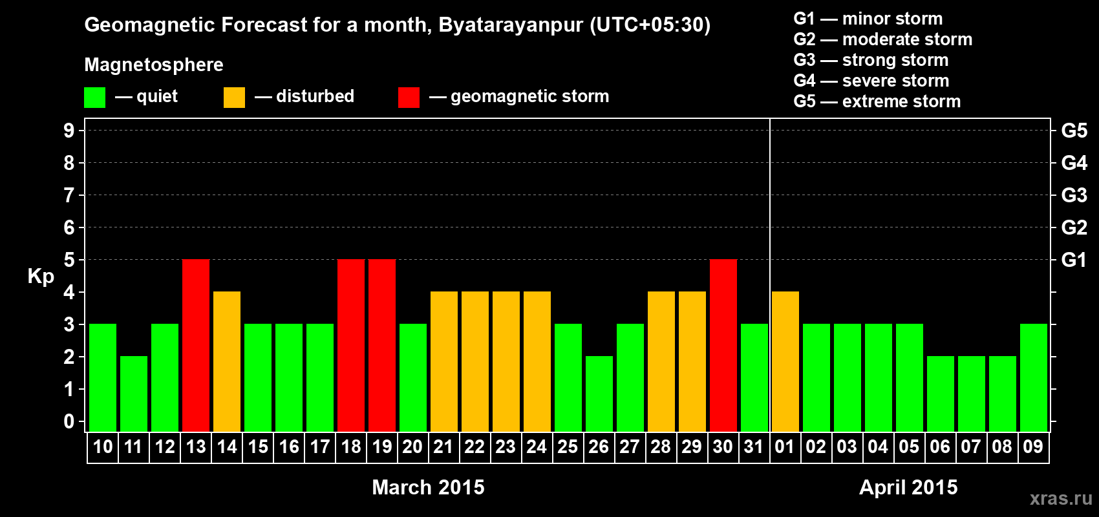The image size is (1099, 517).
Task: Click the date label 15
Action: coord(258,447)
